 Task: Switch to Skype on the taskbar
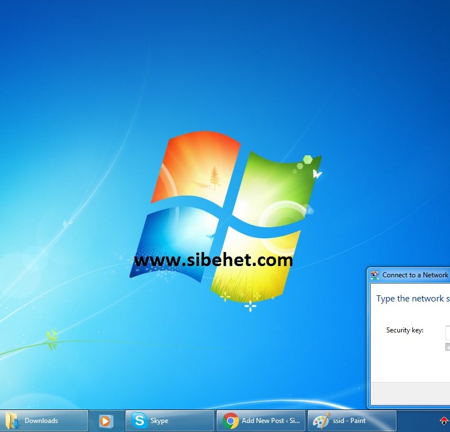click(170, 421)
